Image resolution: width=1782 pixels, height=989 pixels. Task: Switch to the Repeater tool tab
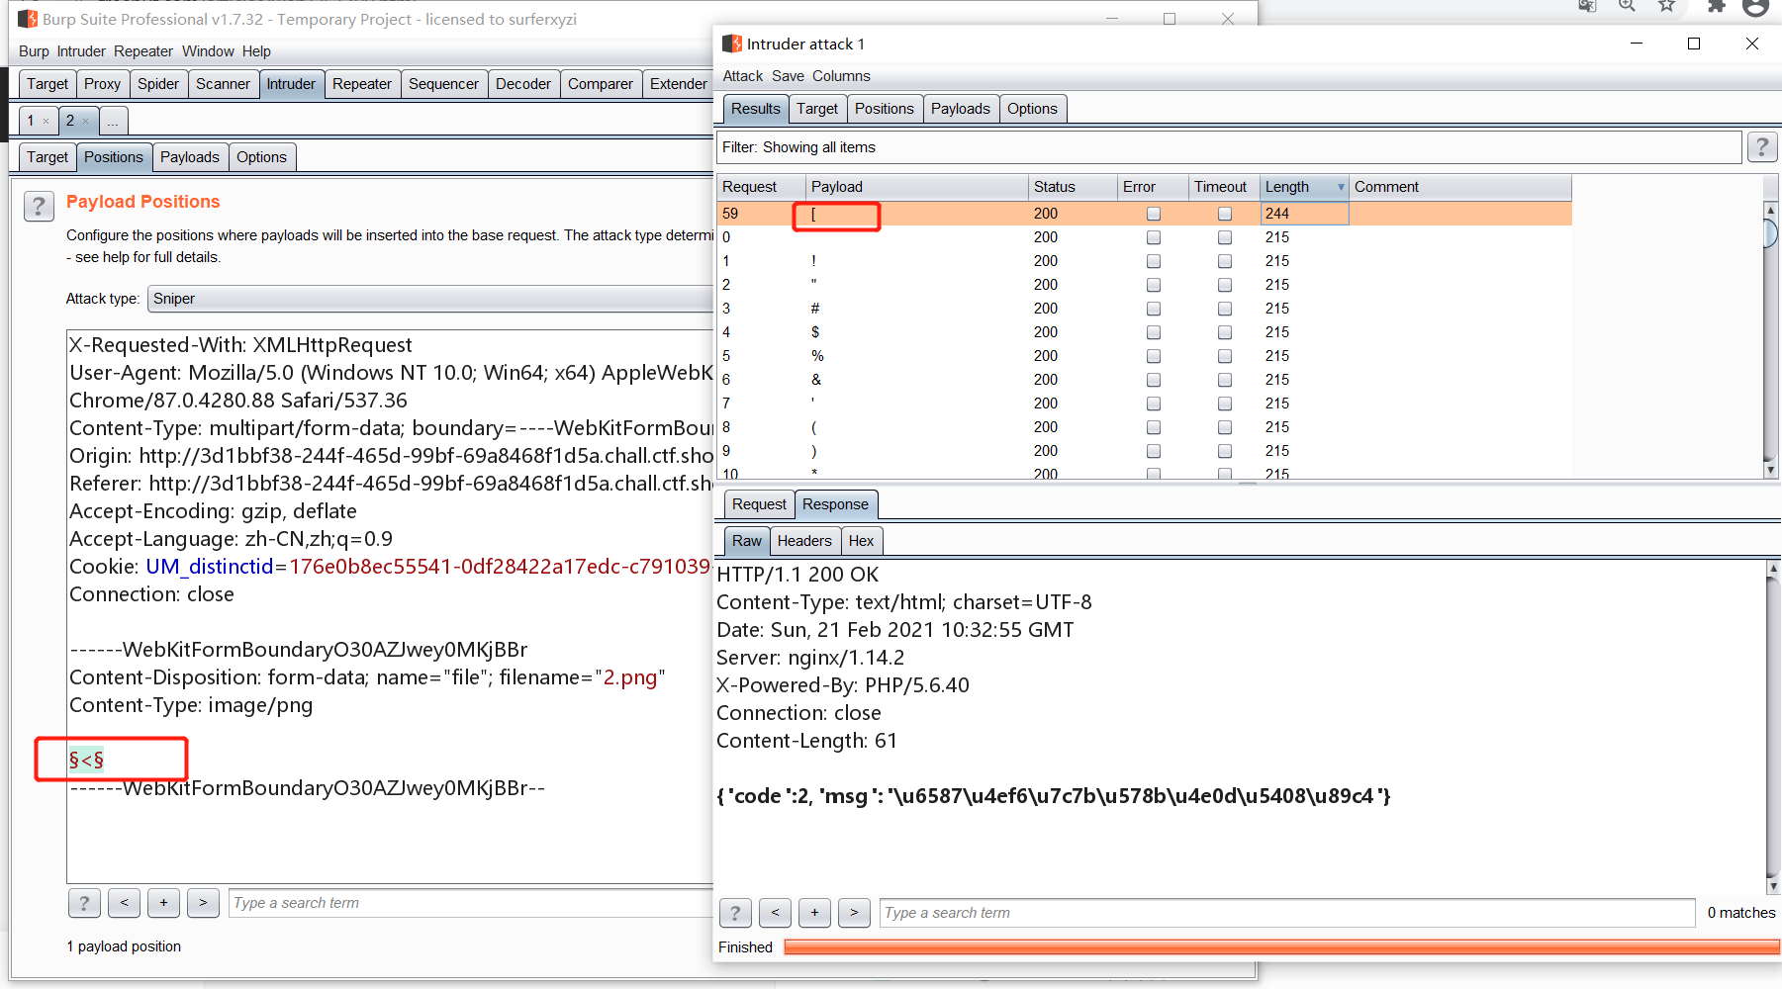click(362, 84)
